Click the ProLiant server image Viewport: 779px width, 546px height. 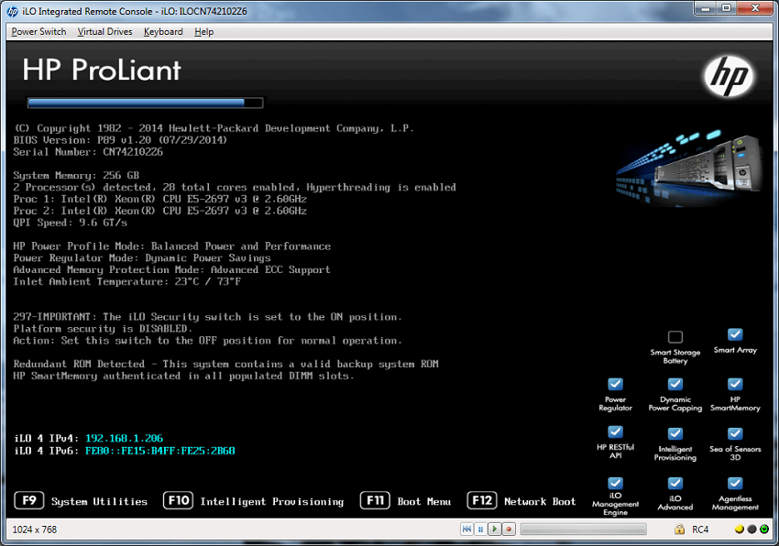pyautogui.click(x=689, y=167)
